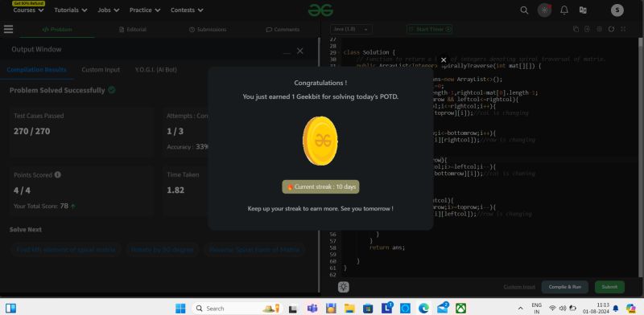Open Task View from the taskbar
Screen dimensions: 644x315
click(293, 308)
